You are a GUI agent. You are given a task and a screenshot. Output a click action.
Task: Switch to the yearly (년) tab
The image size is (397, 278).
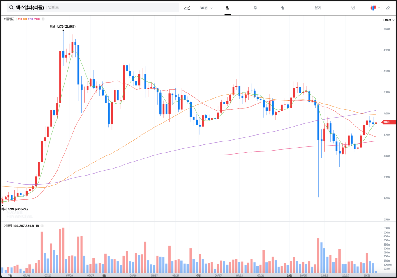pos(353,8)
